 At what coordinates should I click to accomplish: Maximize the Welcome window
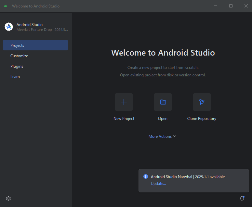pos(231,6)
